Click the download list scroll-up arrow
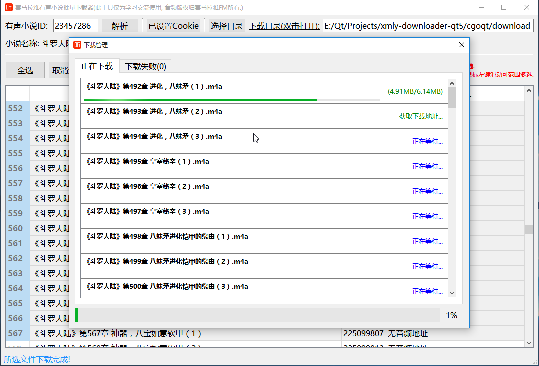 tap(452, 83)
